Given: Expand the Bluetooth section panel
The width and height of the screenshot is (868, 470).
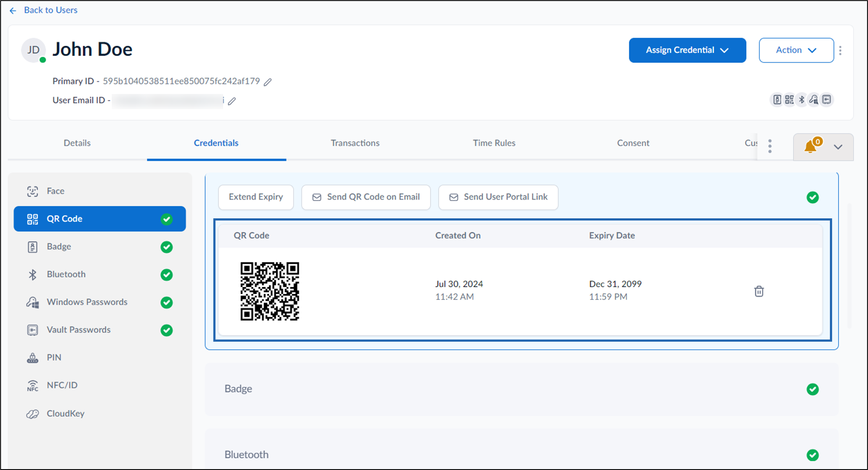Looking at the screenshot, I should 521,450.
